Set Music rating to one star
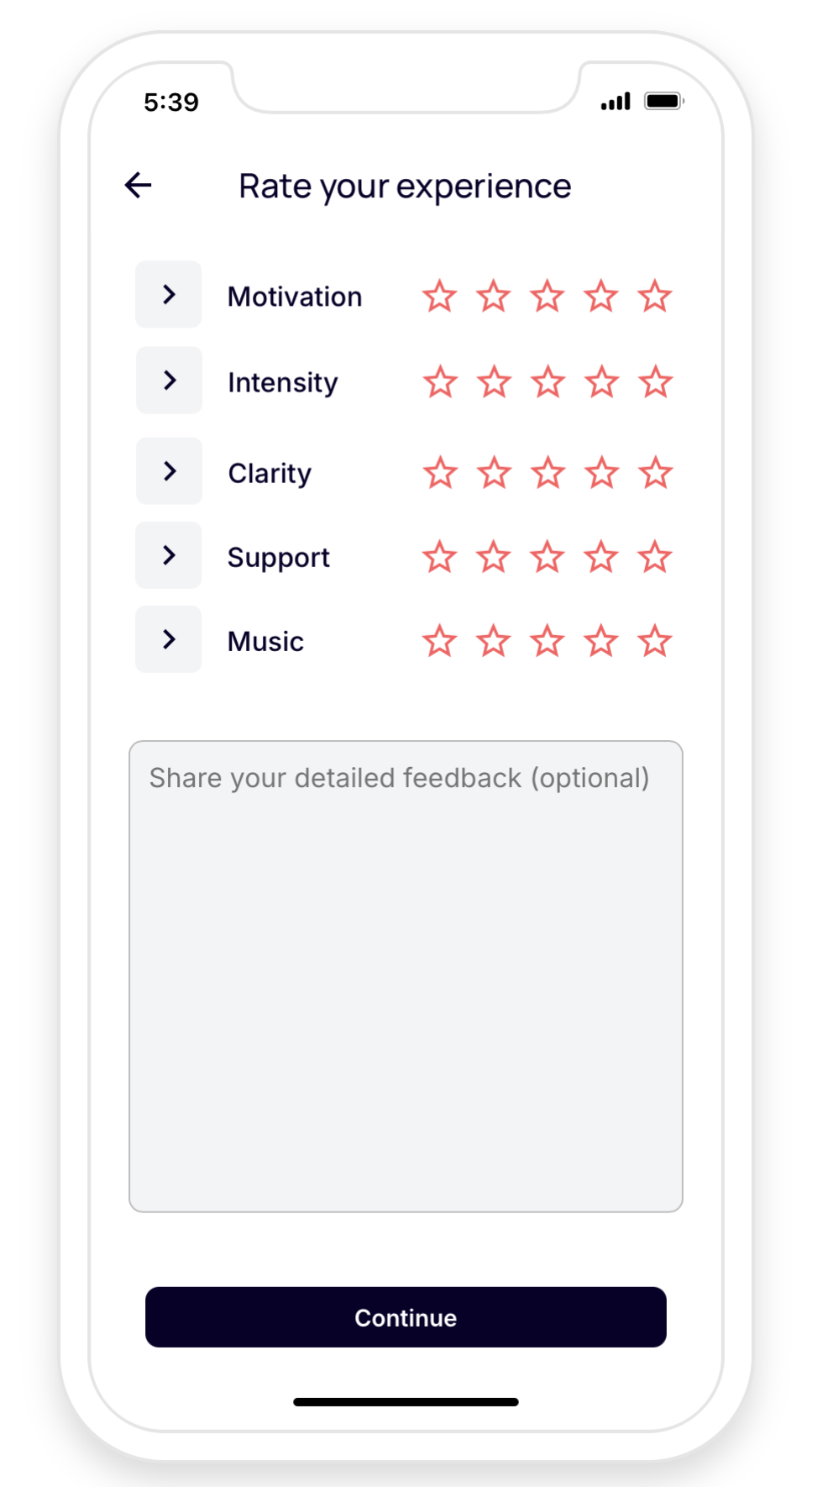 point(439,641)
